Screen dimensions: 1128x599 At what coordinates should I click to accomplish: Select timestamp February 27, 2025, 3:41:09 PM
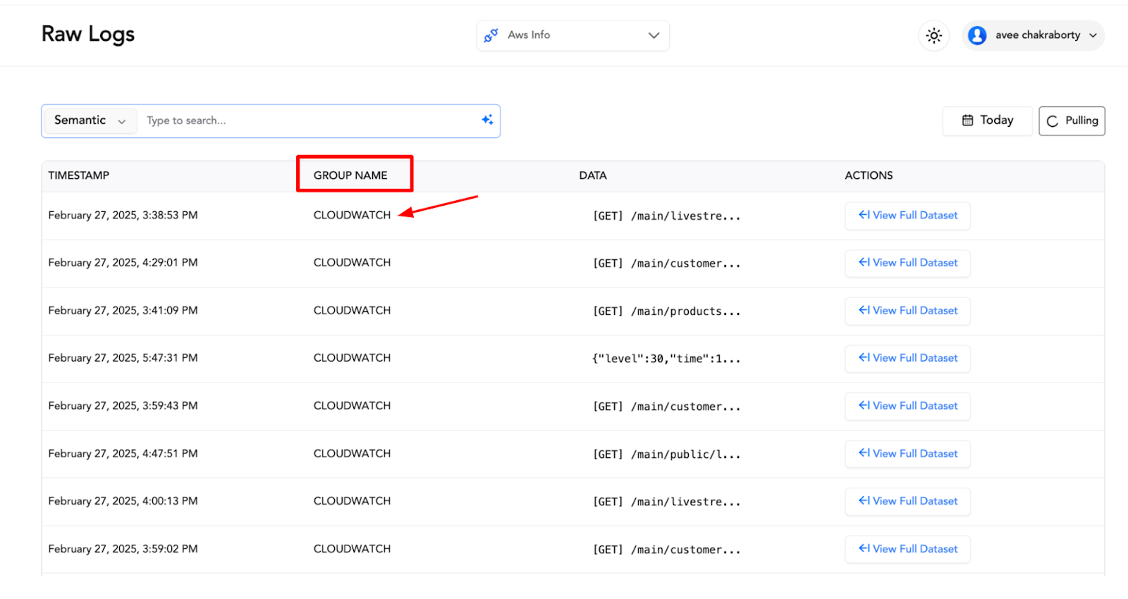pos(123,310)
